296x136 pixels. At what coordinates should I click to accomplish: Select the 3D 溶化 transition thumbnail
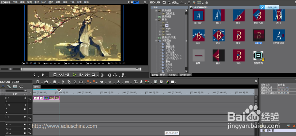(x=198, y=15)
